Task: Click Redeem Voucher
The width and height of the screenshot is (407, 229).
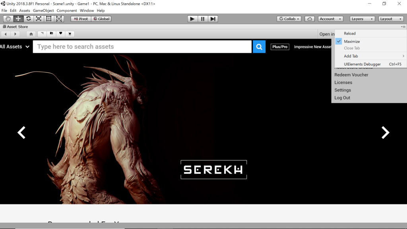Action: pos(351,75)
